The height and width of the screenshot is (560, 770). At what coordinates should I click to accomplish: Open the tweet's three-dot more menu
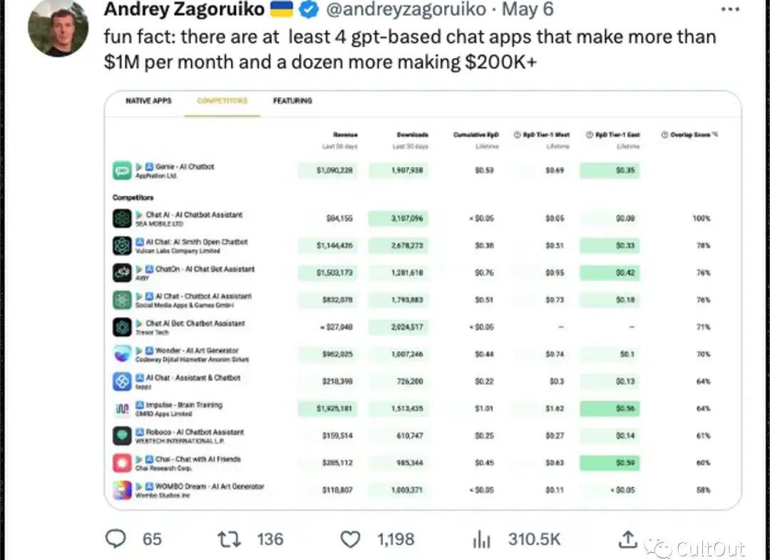731,10
